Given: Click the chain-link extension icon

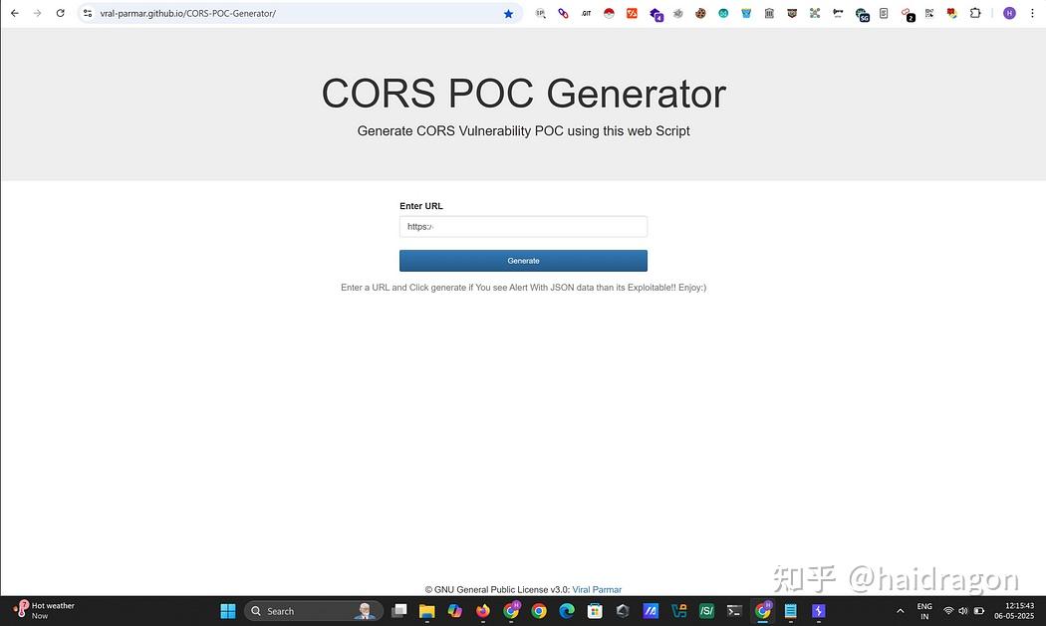Looking at the screenshot, I should click(x=562, y=13).
